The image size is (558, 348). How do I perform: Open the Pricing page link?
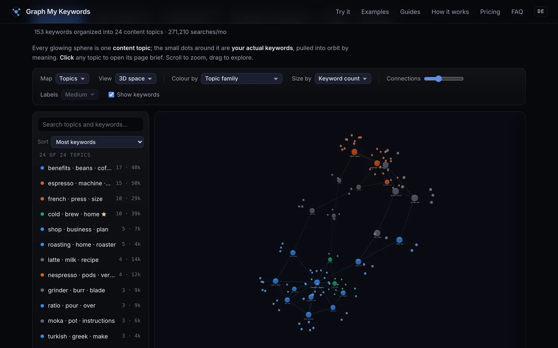[x=490, y=12]
